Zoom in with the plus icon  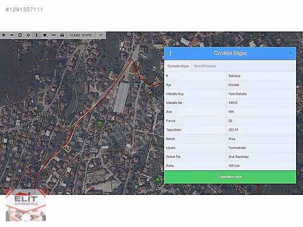click(3, 35)
